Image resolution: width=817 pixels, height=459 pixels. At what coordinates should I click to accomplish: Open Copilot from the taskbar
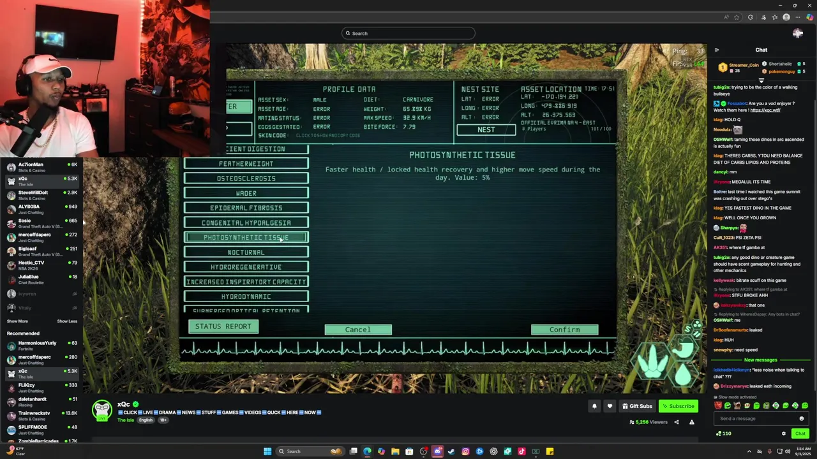[x=381, y=451]
